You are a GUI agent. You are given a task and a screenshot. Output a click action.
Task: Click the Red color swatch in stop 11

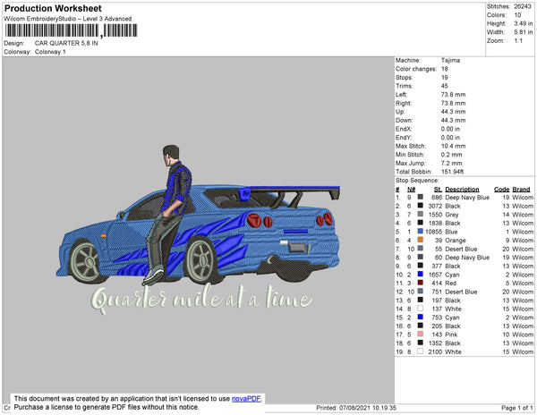tap(420, 282)
